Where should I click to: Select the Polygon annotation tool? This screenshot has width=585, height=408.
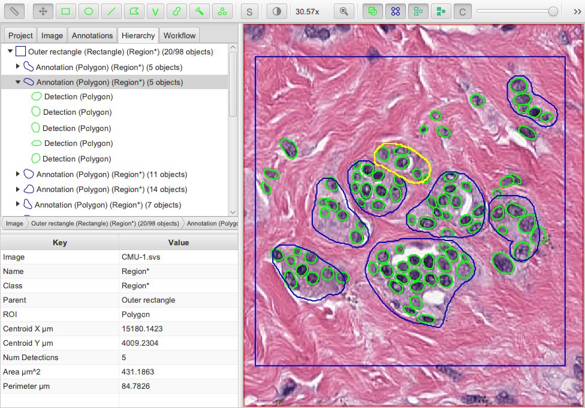pyautogui.click(x=134, y=11)
